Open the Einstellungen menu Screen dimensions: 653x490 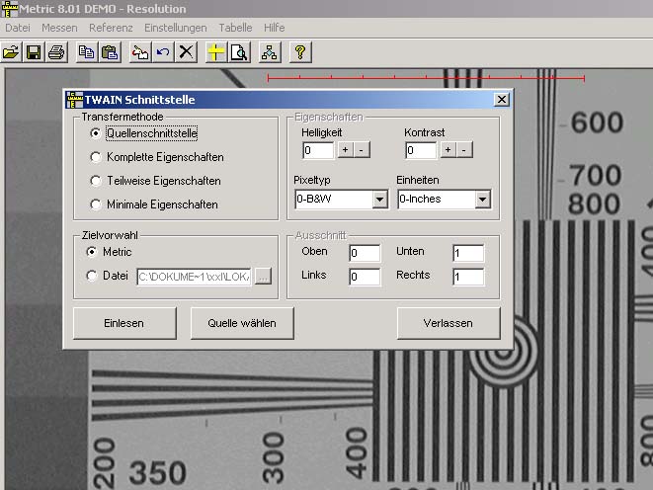tap(175, 28)
